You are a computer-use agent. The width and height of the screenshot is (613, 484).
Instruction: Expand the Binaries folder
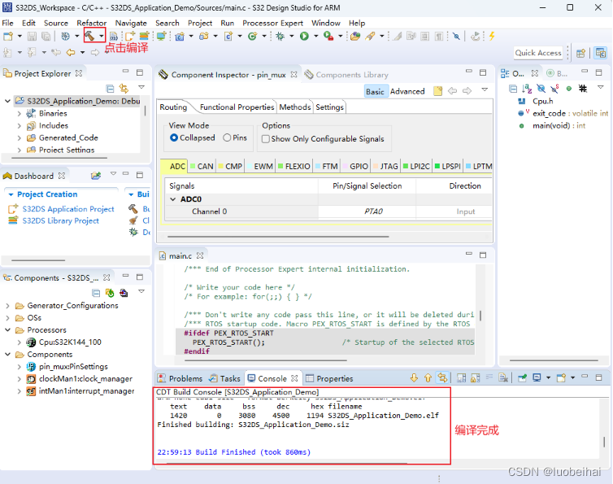(x=20, y=113)
